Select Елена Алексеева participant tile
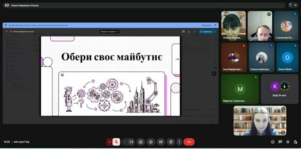 [261, 57]
